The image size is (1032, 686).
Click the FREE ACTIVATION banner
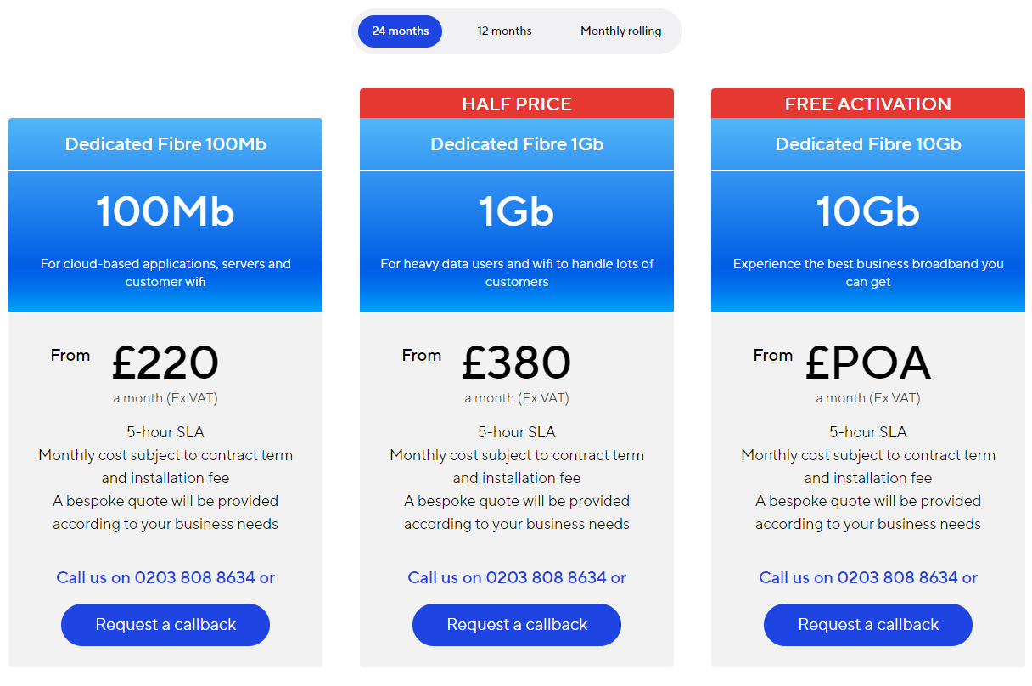point(868,104)
